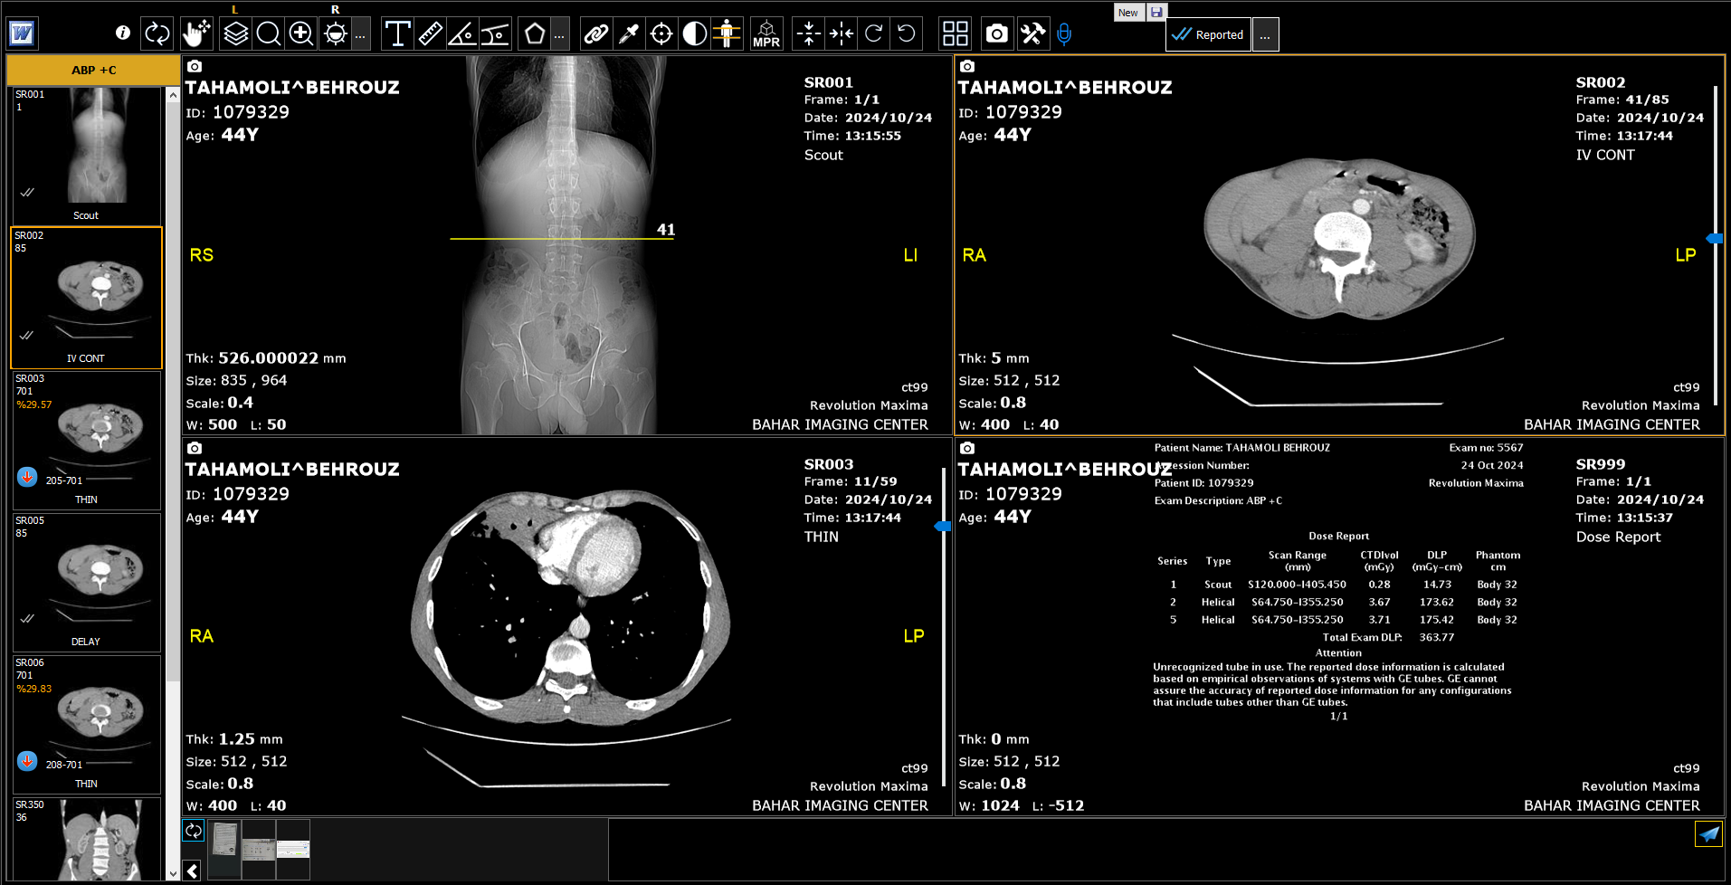
Task: Open the MPR reconstruction tool
Action: 766,34
